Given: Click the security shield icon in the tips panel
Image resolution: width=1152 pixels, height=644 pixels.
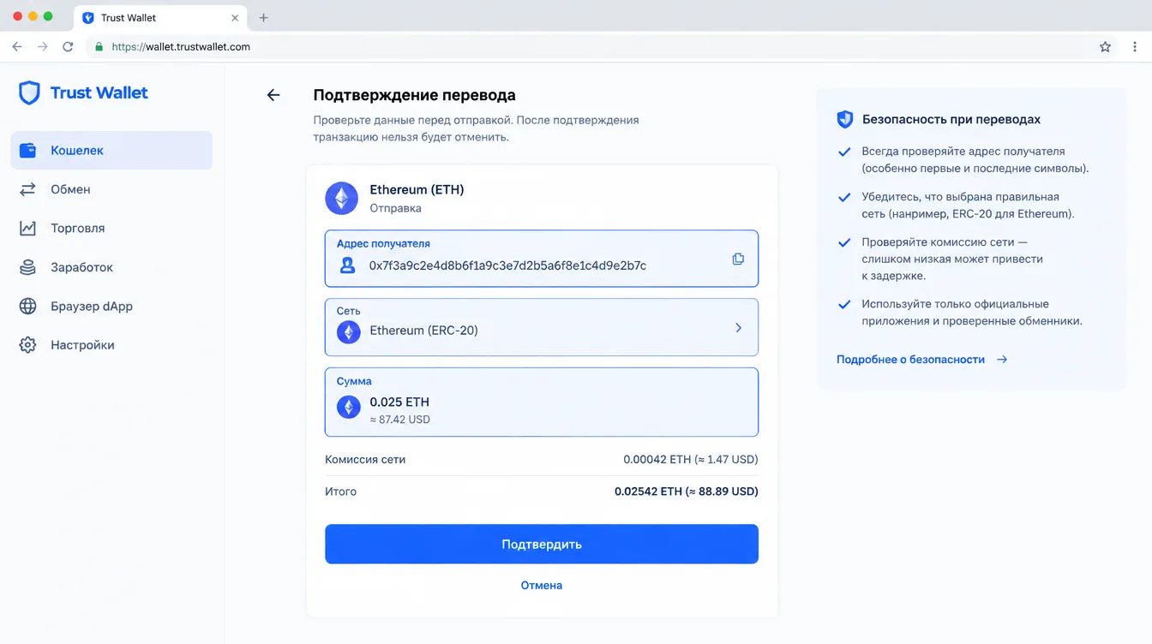Looking at the screenshot, I should pyautogui.click(x=844, y=119).
